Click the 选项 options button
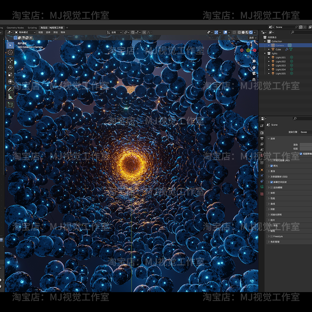 pyautogui.click(x=252, y=38)
